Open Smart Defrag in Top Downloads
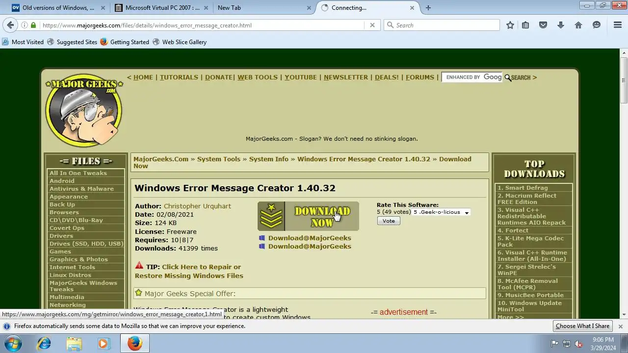628x353 pixels. pyautogui.click(x=523, y=188)
